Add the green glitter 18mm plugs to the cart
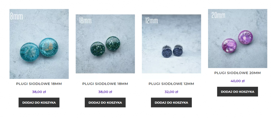The width and height of the screenshot is (271, 118). 105,103
